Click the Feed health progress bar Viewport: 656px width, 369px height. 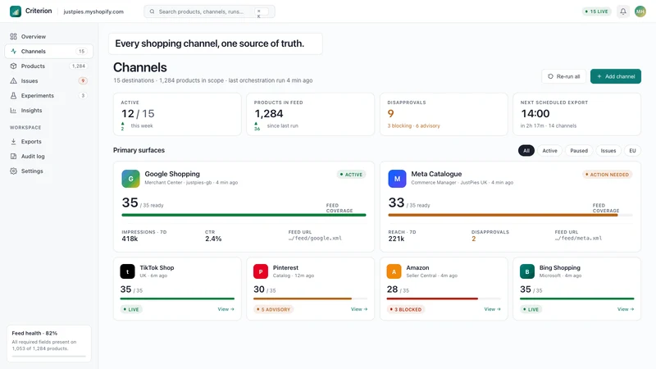(x=49, y=356)
